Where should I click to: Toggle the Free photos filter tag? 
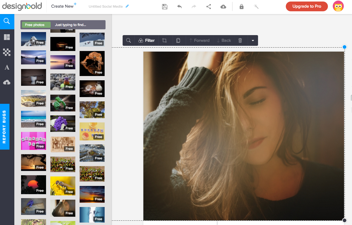point(35,25)
